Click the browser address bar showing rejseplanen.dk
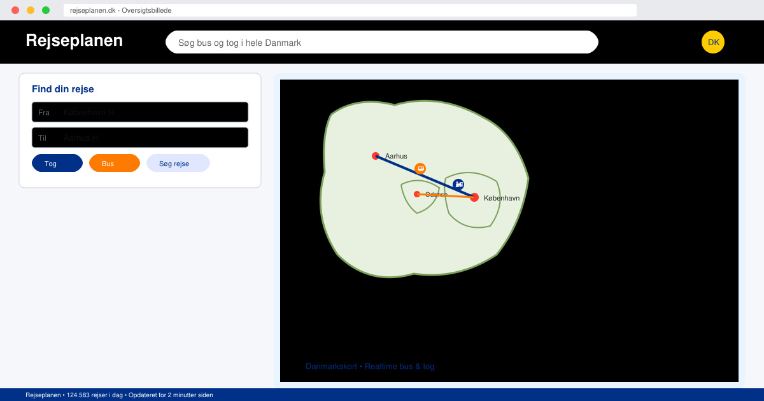This screenshot has width=764, height=401. pos(350,10)
